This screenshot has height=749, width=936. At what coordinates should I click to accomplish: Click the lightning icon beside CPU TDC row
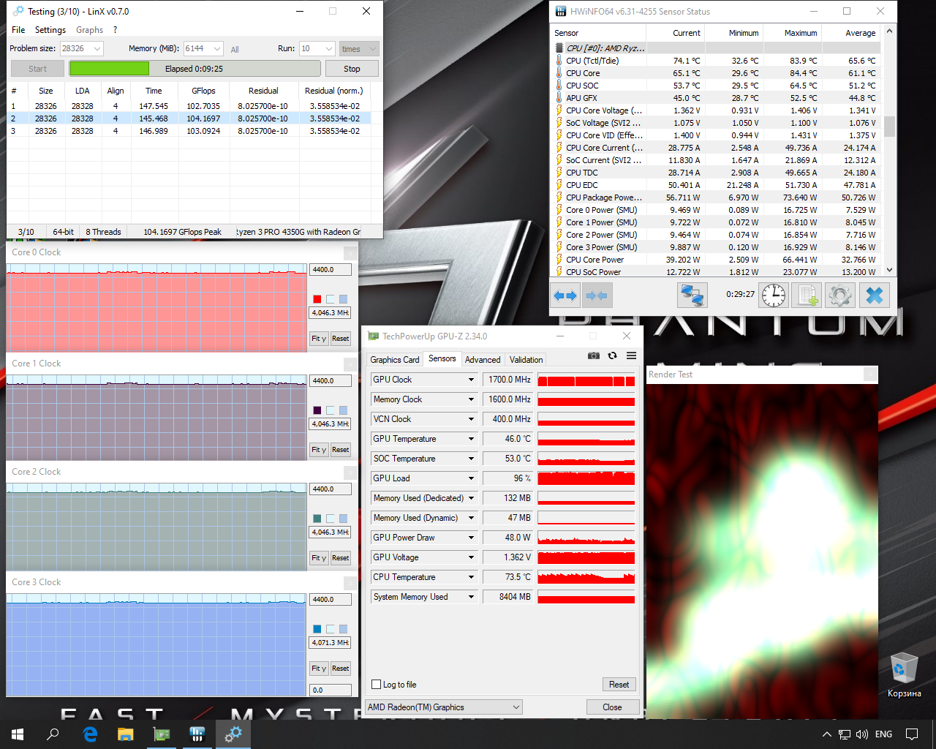[x=559, y=173]
